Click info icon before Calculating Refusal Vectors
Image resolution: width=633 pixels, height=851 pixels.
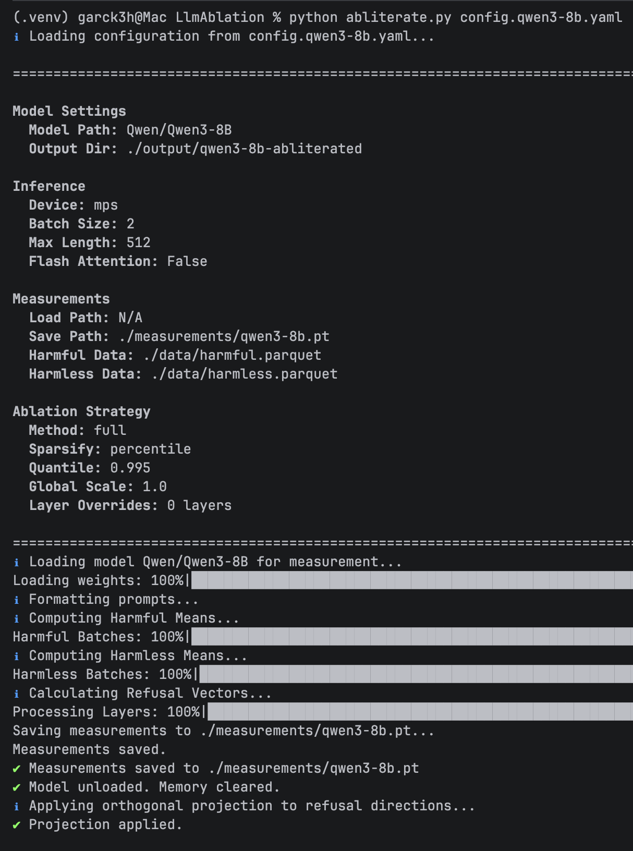(x=17, y=694)
